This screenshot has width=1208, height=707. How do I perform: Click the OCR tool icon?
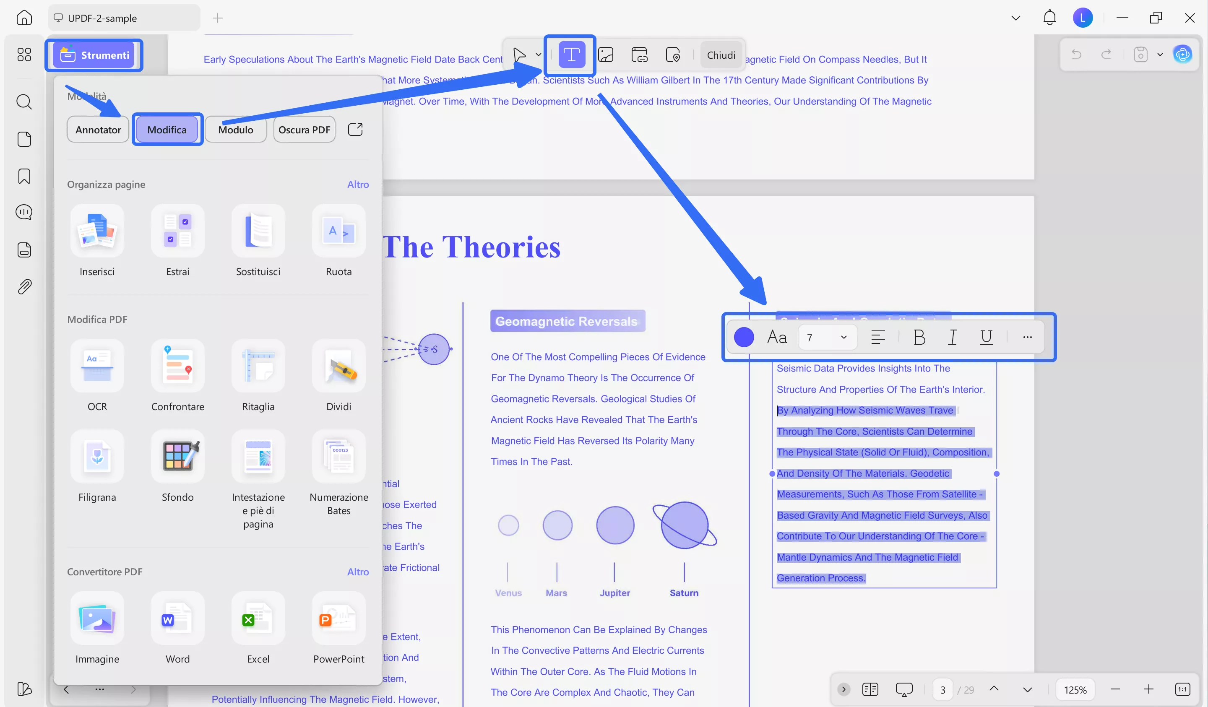[97, 366]
